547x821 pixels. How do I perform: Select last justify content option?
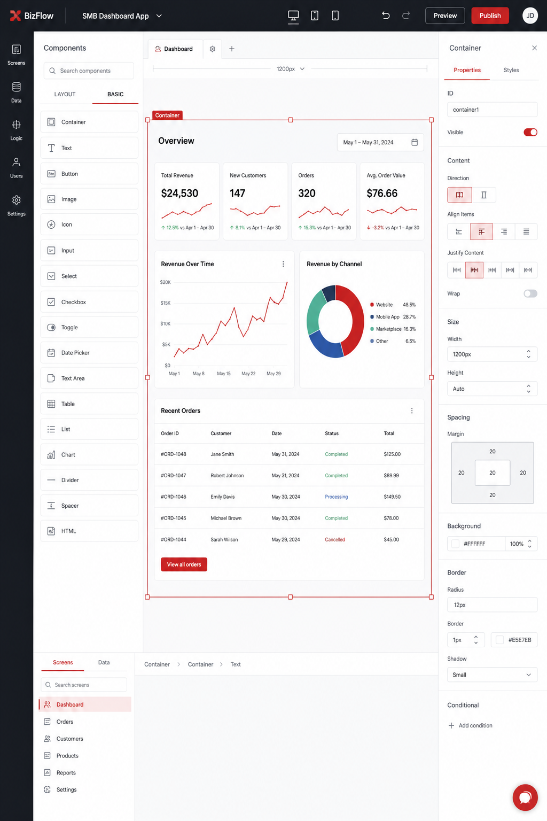click(528, 270)
